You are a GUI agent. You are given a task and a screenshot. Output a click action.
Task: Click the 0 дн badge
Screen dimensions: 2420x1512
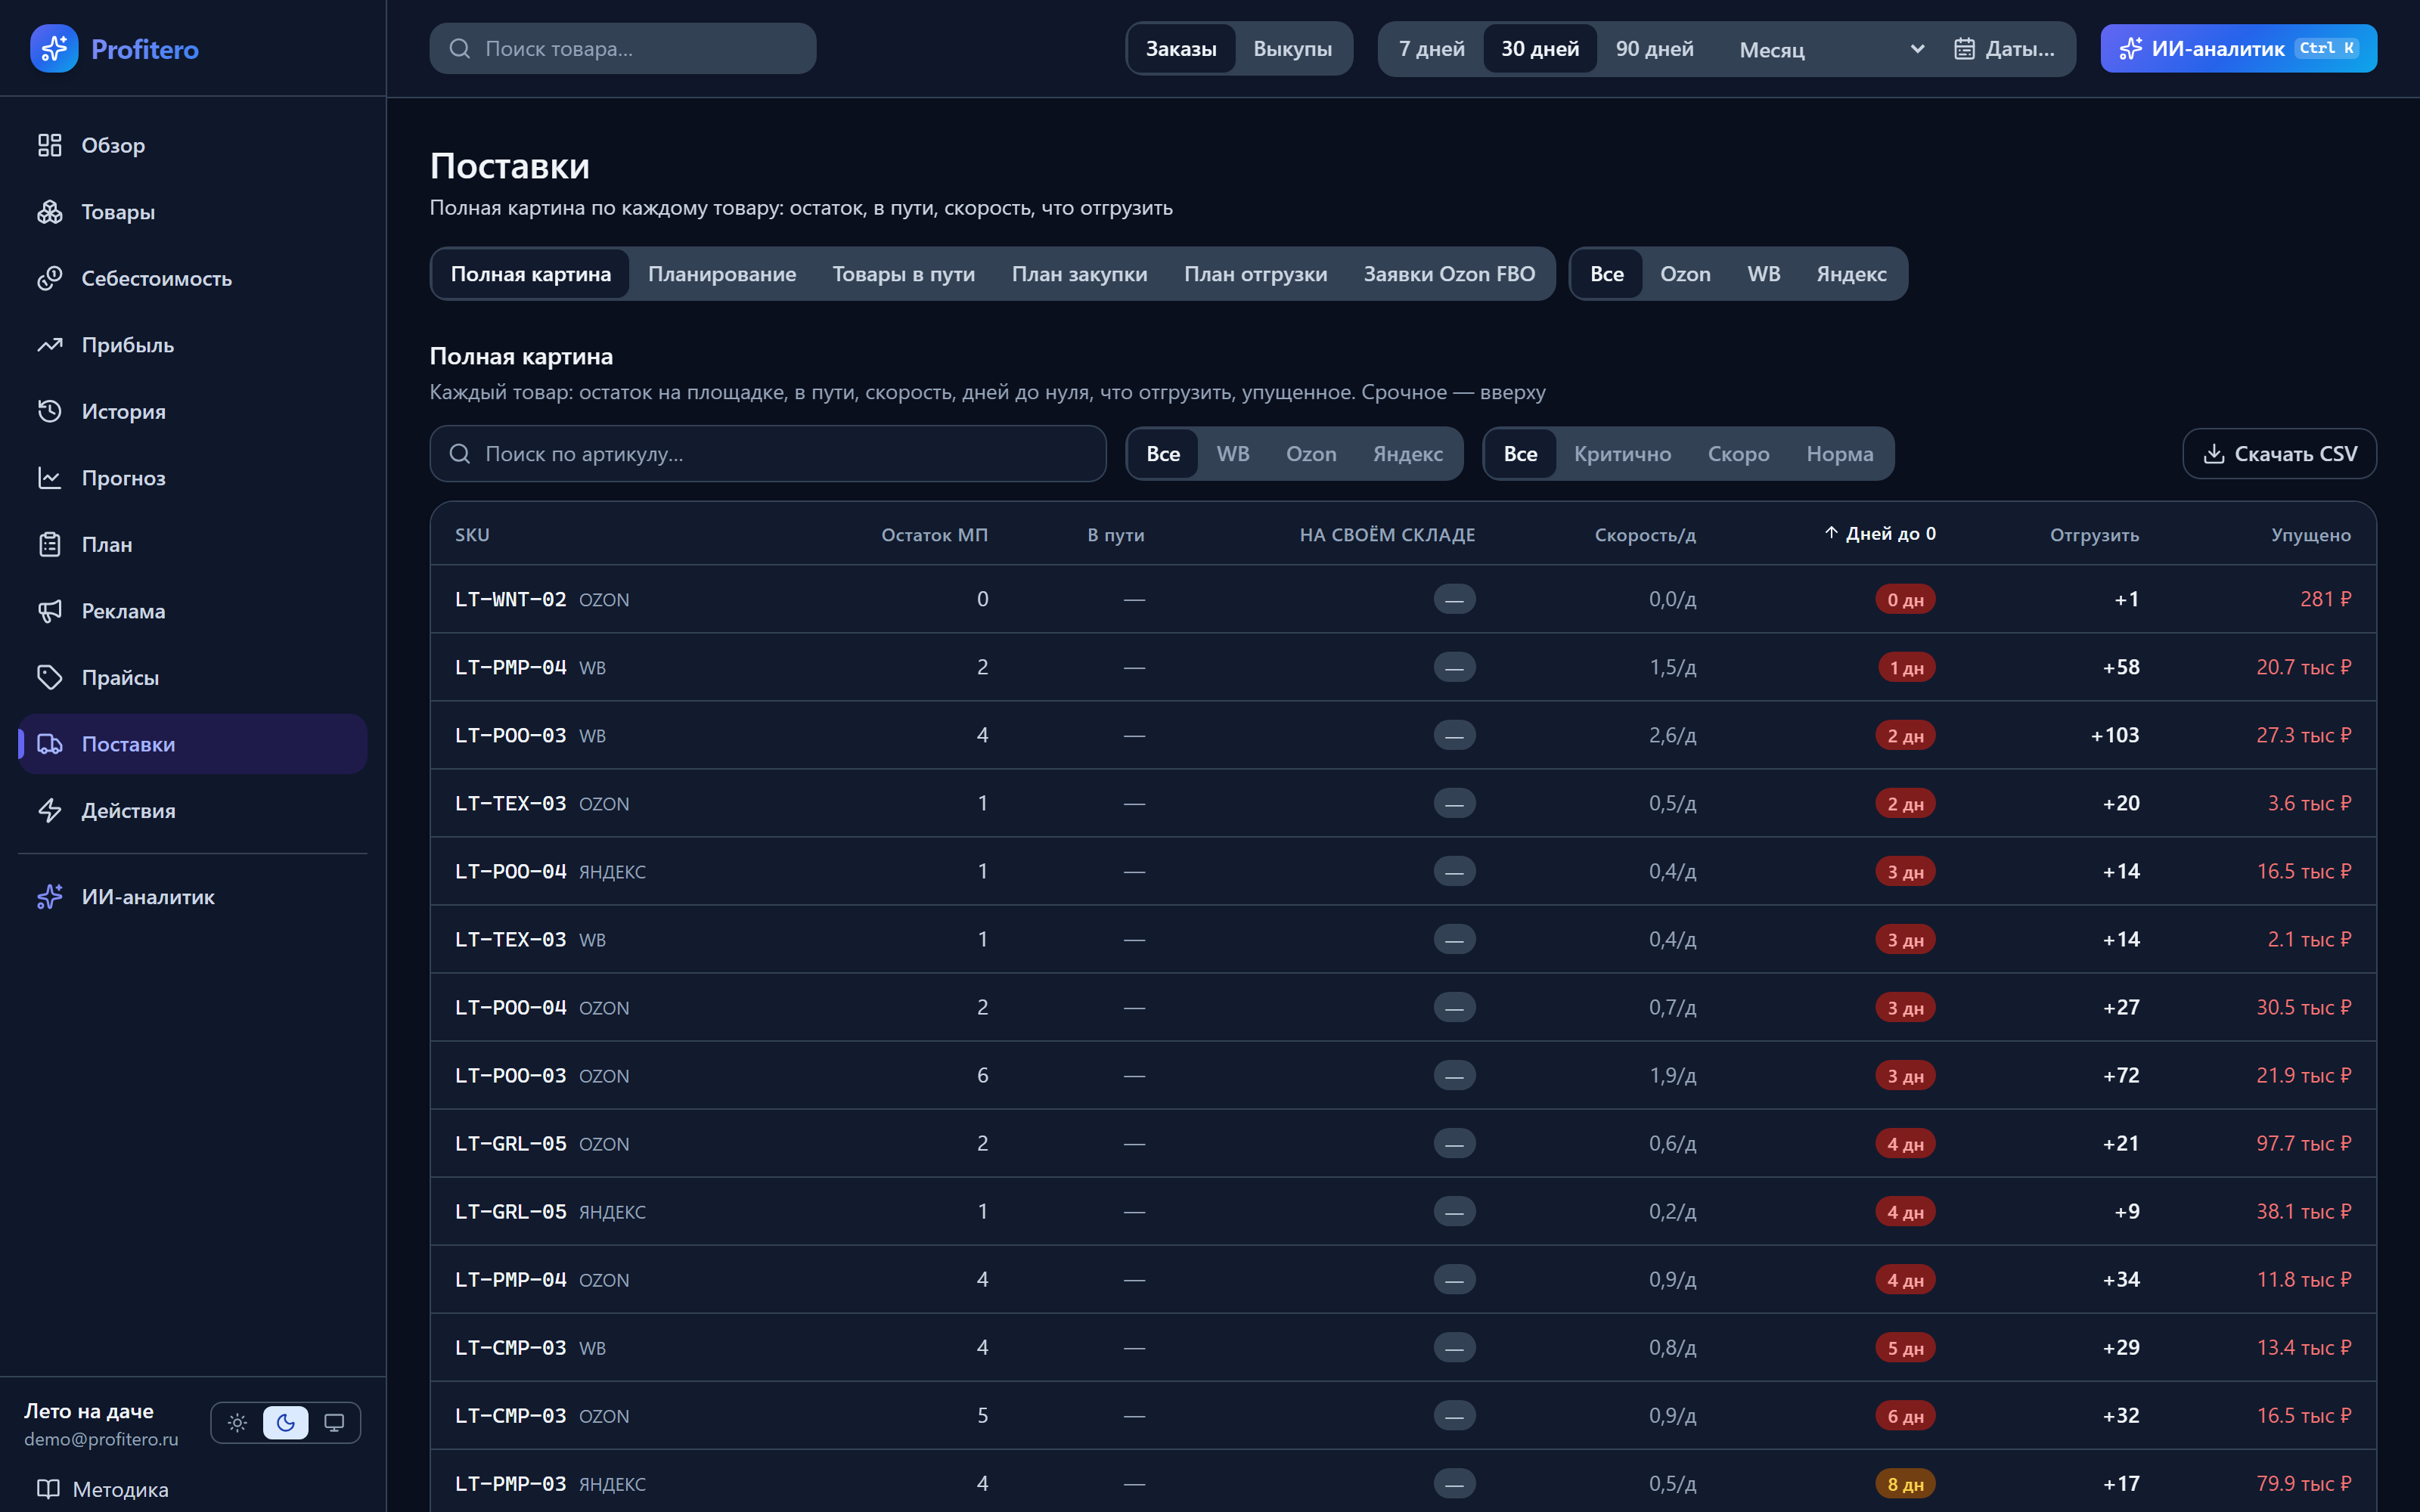point(1904,600)
